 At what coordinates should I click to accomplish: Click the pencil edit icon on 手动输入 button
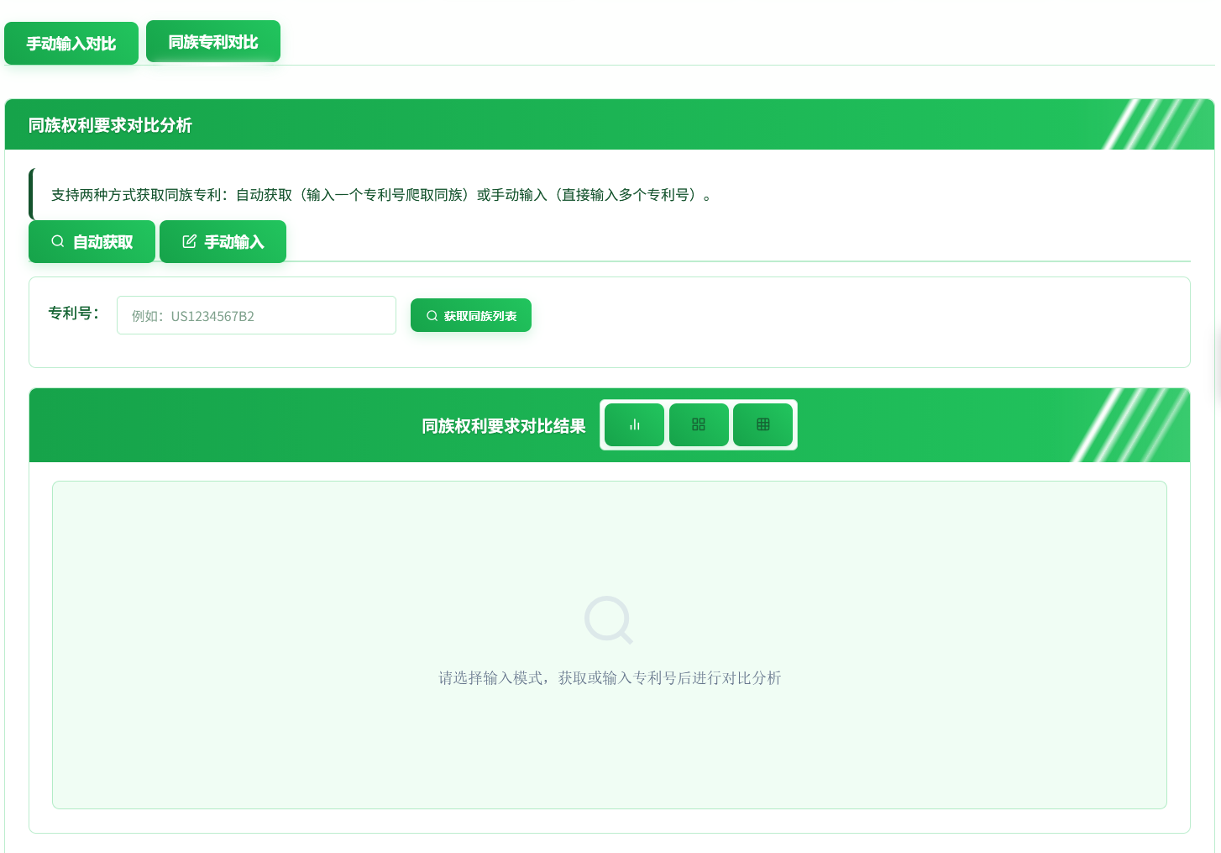coord(189,241)
